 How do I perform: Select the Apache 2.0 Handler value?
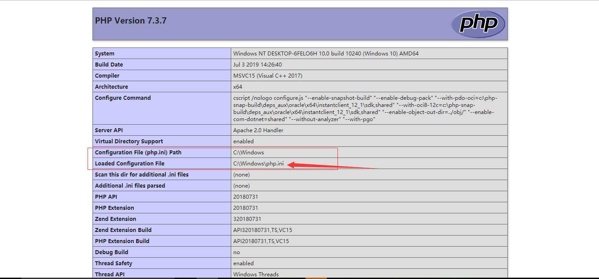(258, 130)
